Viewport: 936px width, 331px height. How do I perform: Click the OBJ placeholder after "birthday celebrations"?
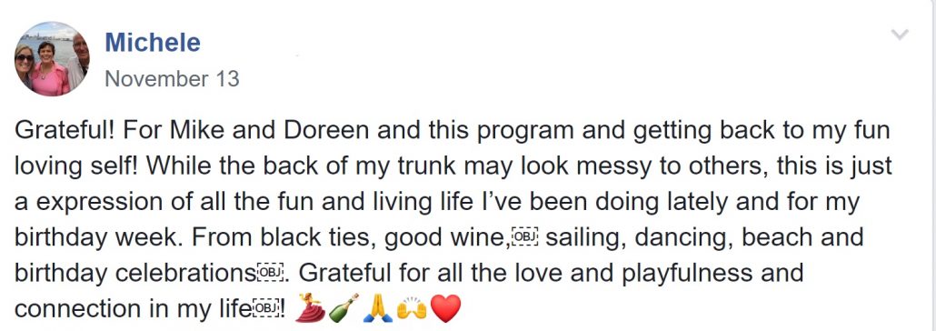click(x=271, y=275)
